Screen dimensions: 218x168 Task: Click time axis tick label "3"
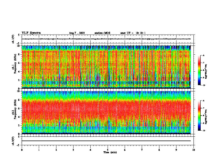(73, 150)
